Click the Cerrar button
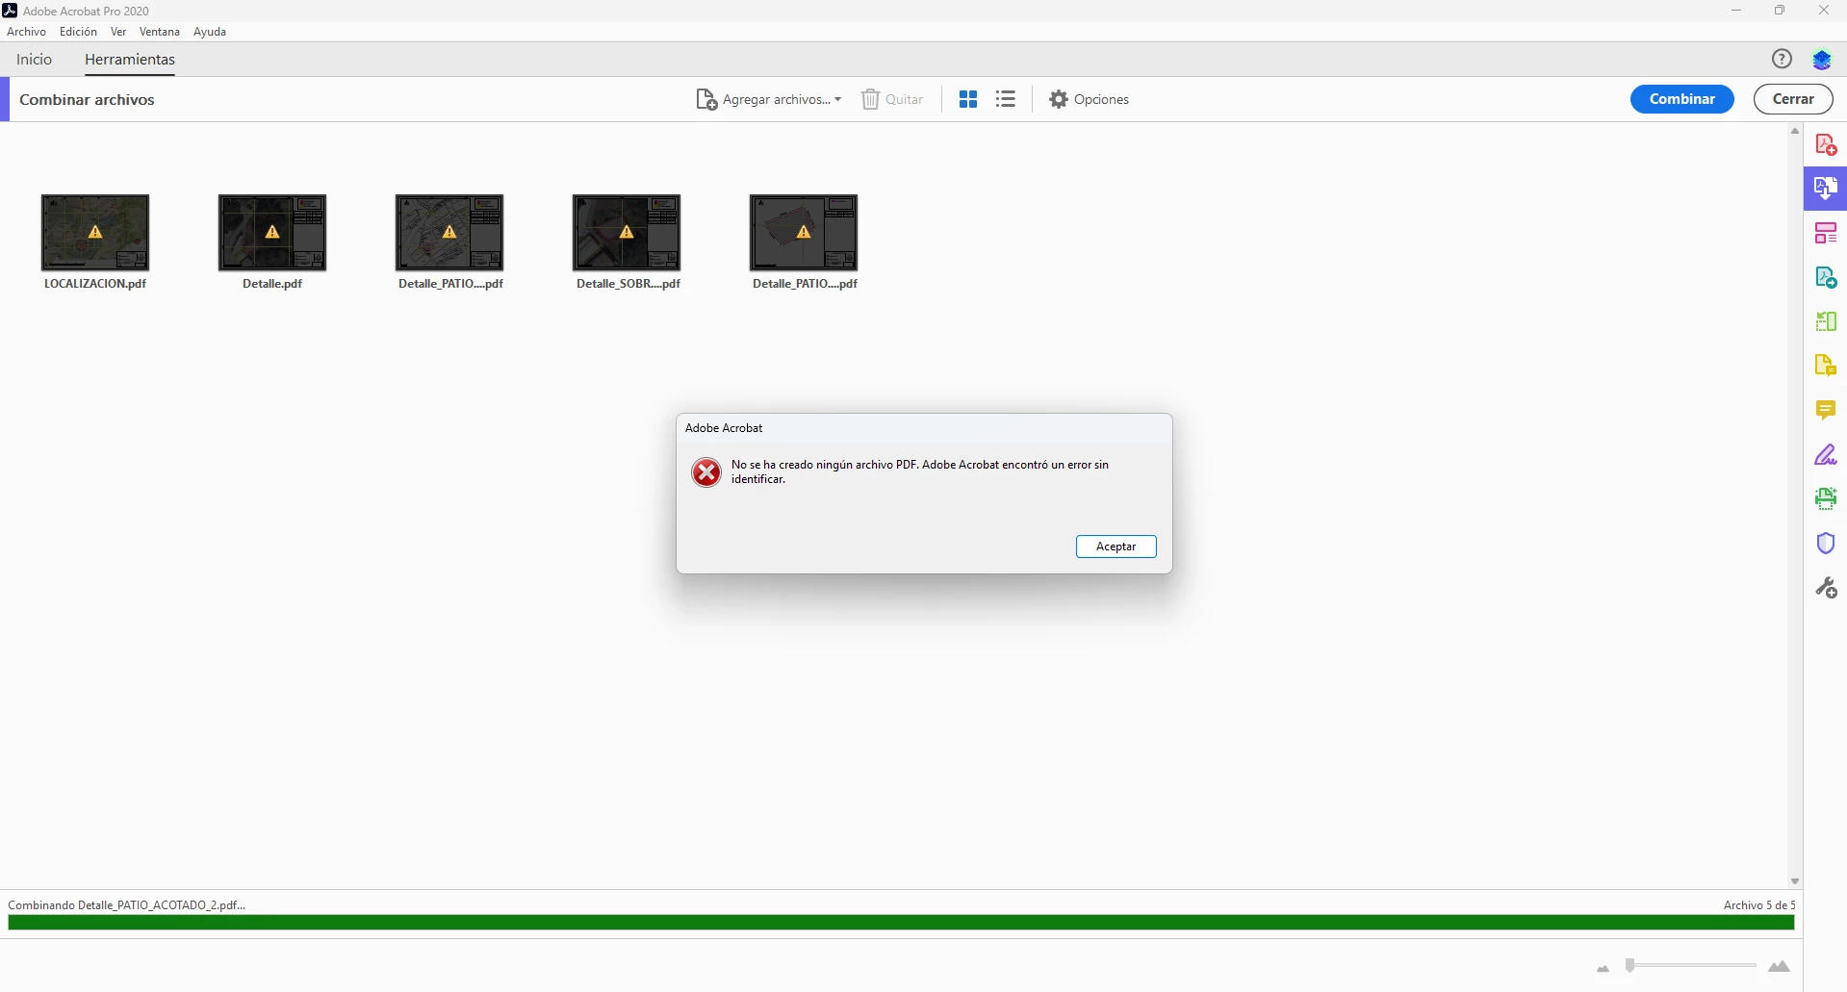 point(1793,99)
